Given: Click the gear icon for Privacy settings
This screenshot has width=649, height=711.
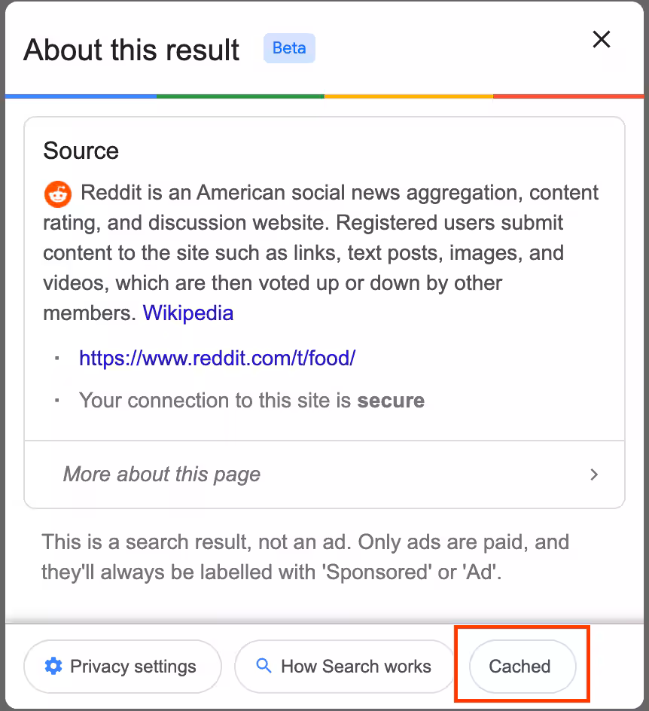Looking at the screenshot, I should tap(53, 666).
